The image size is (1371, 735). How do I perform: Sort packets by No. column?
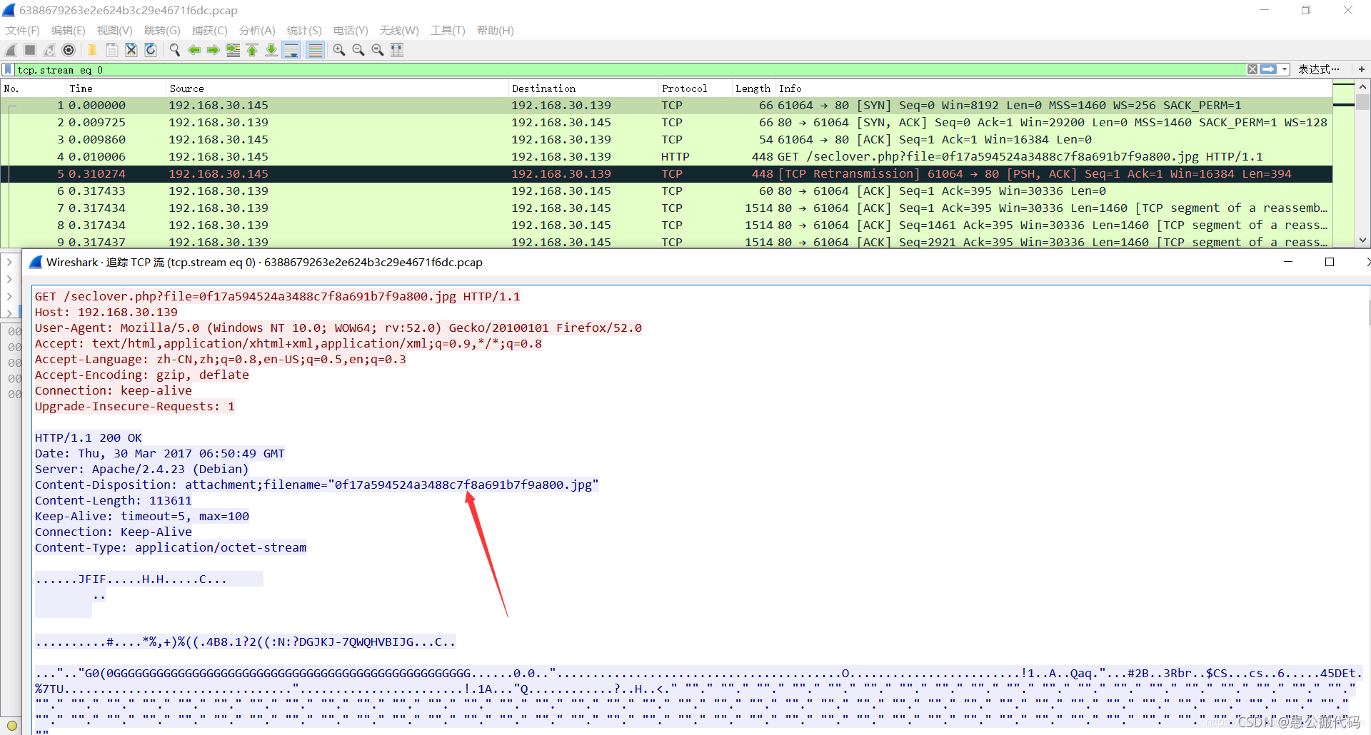[32, 88]
